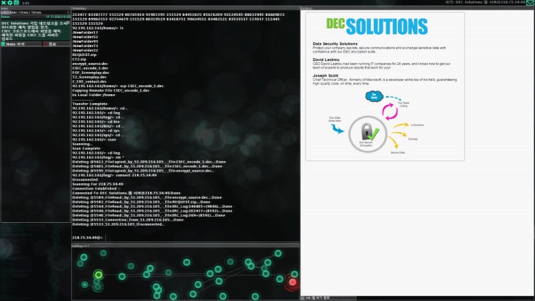Click ':NewFolder52' in terminal listing

point(85,37)
